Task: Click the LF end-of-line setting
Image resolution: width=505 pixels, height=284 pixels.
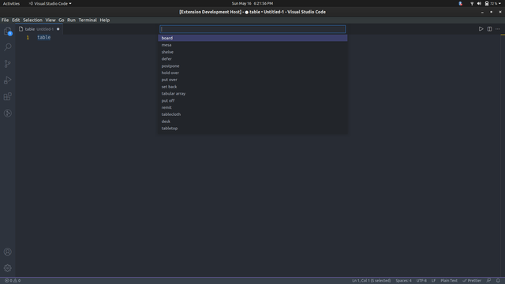Action: [x=433, y=281]
